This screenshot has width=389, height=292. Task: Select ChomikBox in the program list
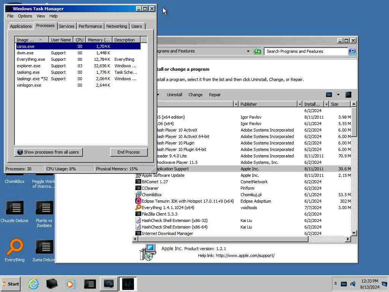(x=152, y=195)
